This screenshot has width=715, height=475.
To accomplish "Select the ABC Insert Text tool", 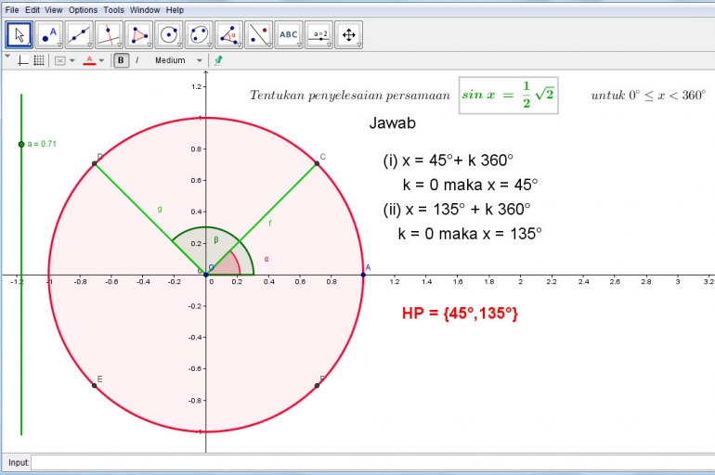I will 289,34.
